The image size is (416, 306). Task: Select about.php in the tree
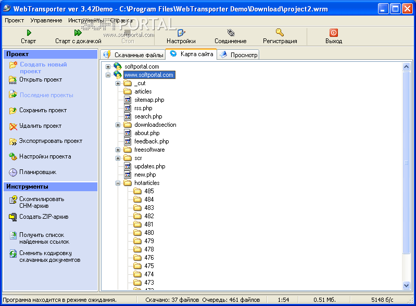pos(147,133)
